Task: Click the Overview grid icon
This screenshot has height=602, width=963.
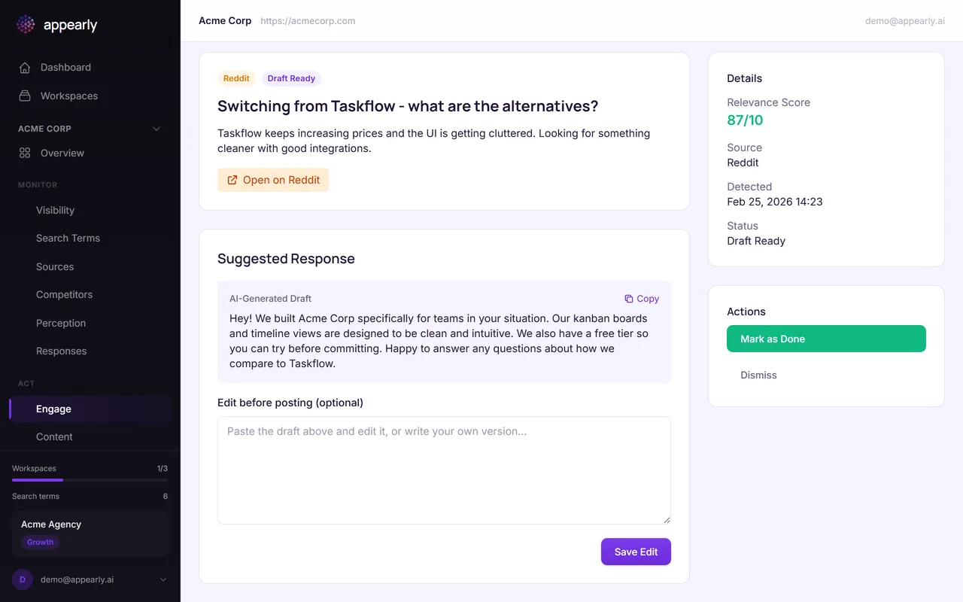Action: point(25,154)
